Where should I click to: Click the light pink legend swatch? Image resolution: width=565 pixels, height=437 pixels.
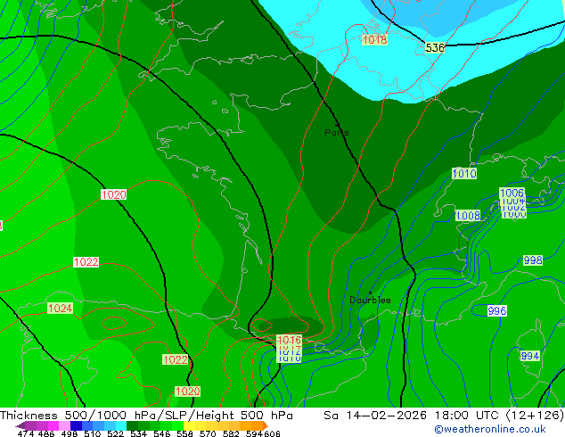(x=64, y=425)
